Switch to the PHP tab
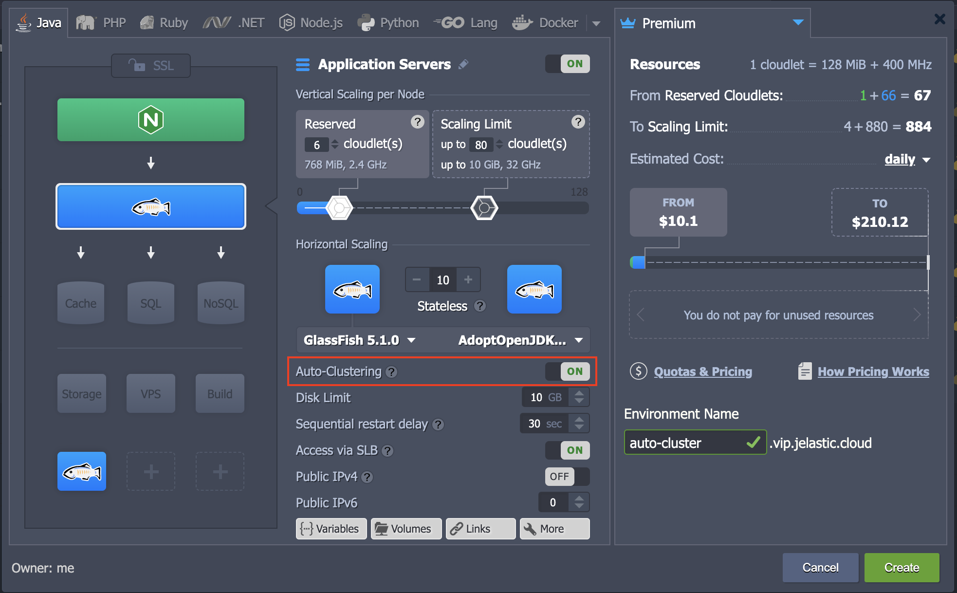The width and height of the screenshot is (957, 593). click(101, 23)
